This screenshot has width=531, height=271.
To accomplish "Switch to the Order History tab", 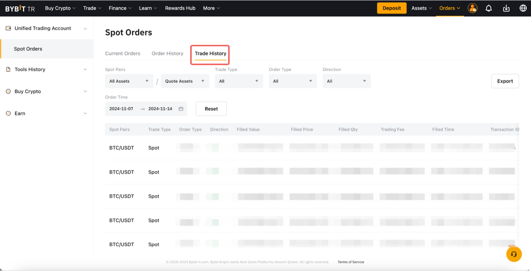I will tap(167, 53).
